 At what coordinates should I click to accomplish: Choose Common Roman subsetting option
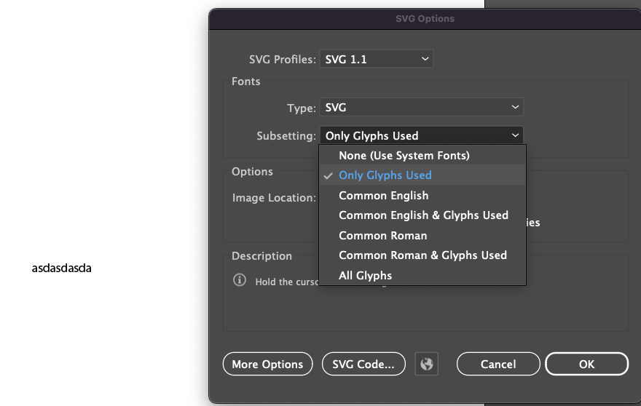click(383, 236)
